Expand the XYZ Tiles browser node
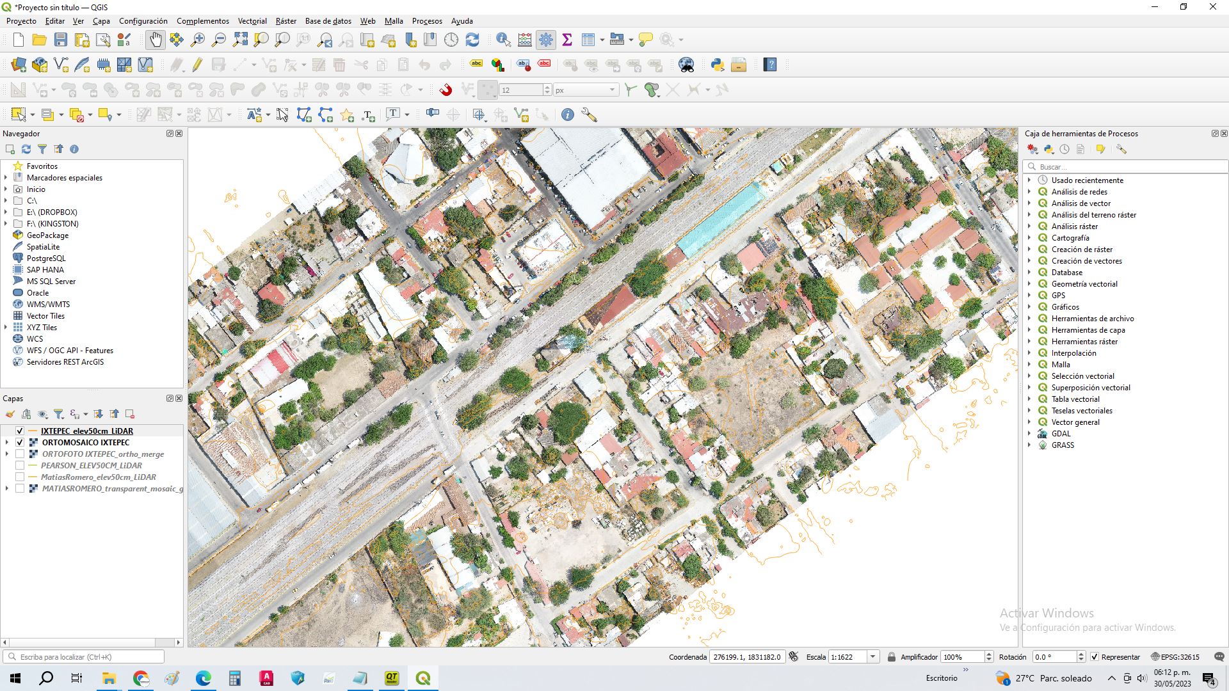The image size is (1229, 691). (6, 328)
